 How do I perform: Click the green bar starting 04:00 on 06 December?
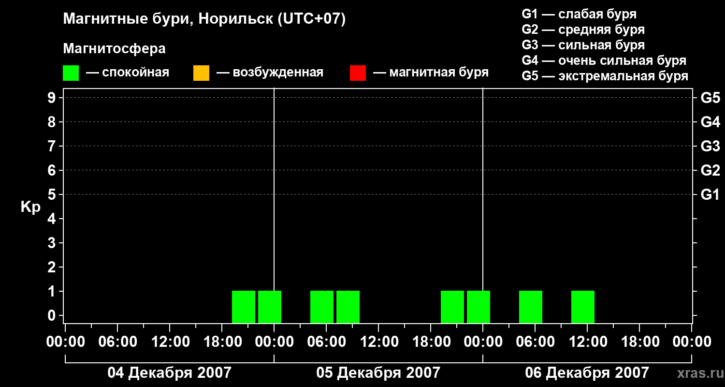click(x=531, y=307)
